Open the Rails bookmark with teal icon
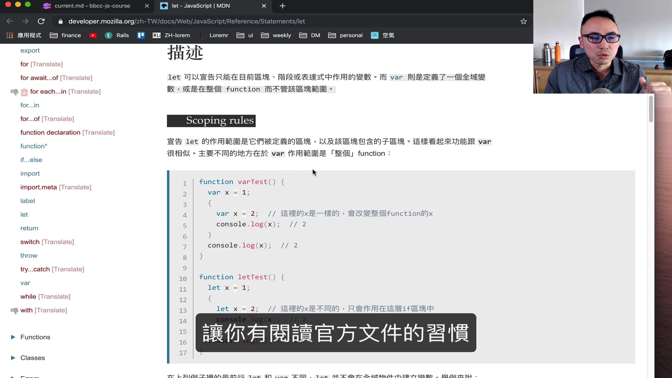Viewport: 672px width, 378px height. [x=108, y=35]
